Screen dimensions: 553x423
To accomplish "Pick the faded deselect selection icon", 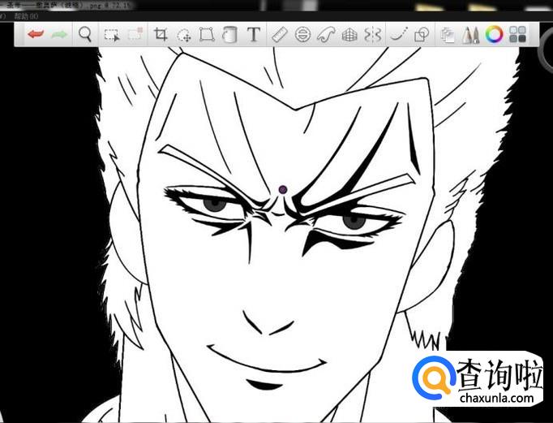I will 135,34.
